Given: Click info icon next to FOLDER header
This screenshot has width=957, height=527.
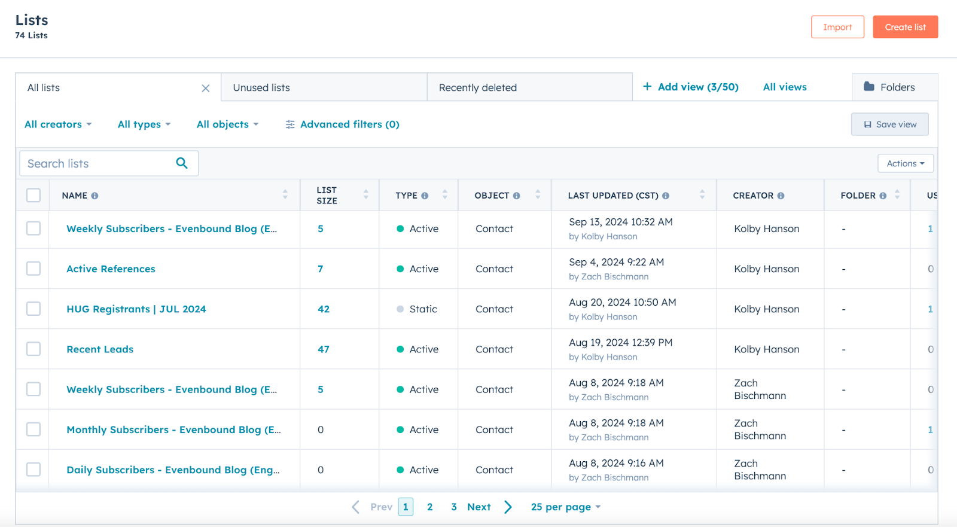Looking at the screenshot, I should tap(883, 196).
